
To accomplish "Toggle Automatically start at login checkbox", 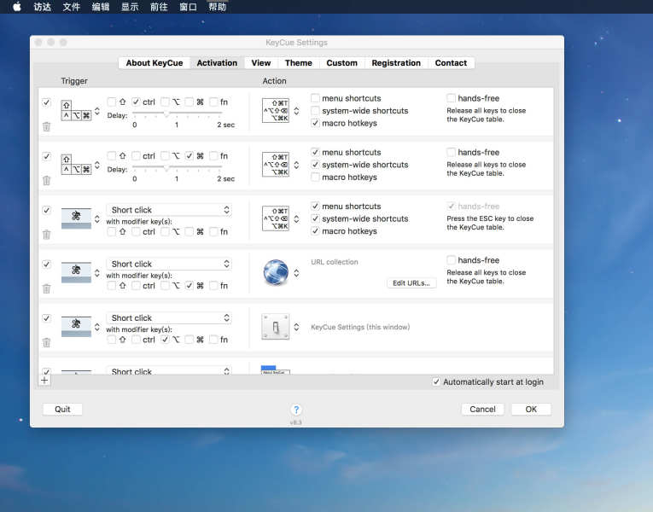I will coord(437,382).
